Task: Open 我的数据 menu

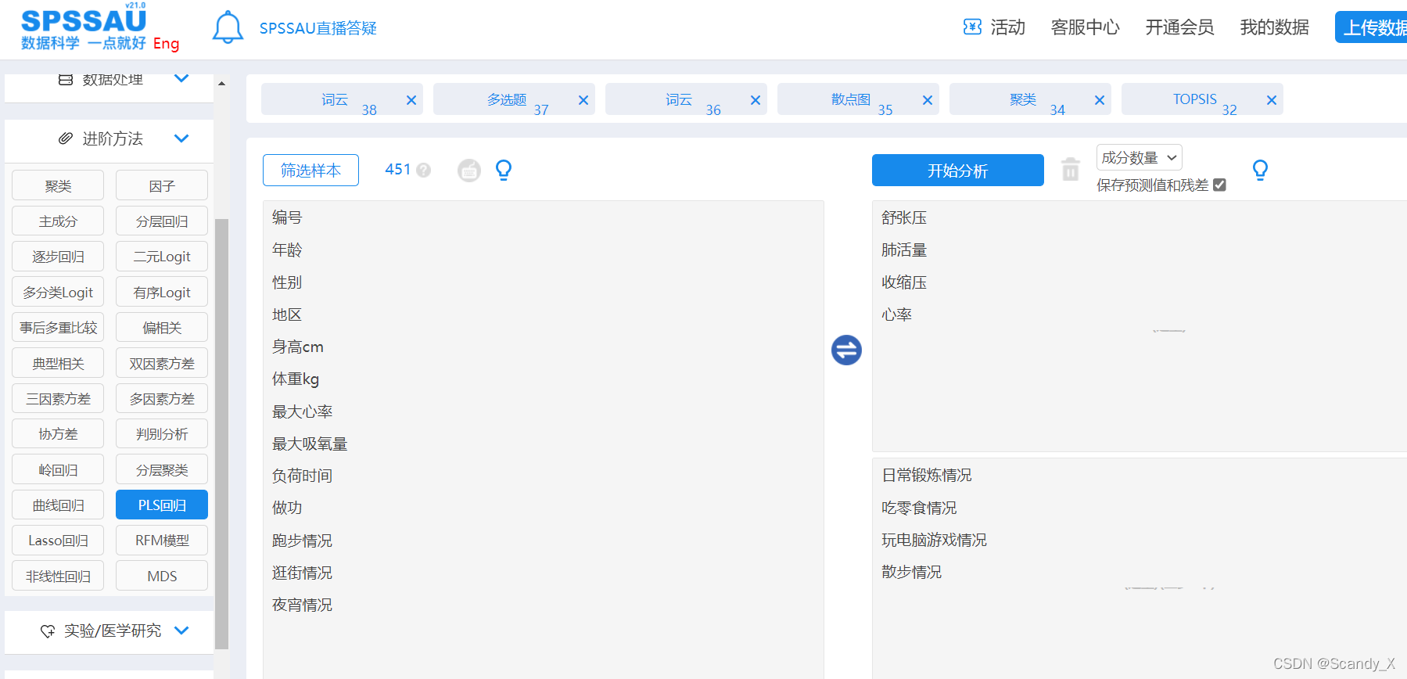Action: [1274, 27]
